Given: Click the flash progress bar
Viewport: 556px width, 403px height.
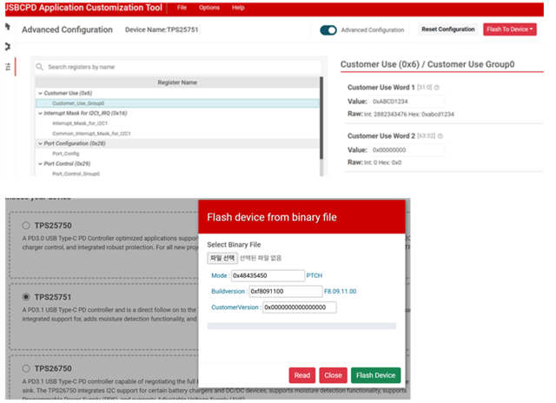Looking at the screenshot, I should pyautogui.click(x=301, y=326).
